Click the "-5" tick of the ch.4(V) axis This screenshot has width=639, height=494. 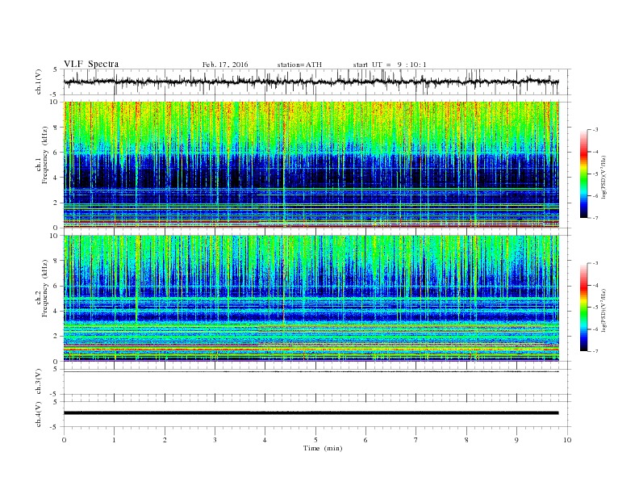point(54,427)
